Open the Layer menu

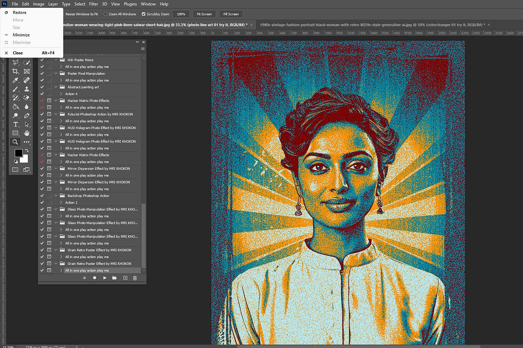click(53, 4)
